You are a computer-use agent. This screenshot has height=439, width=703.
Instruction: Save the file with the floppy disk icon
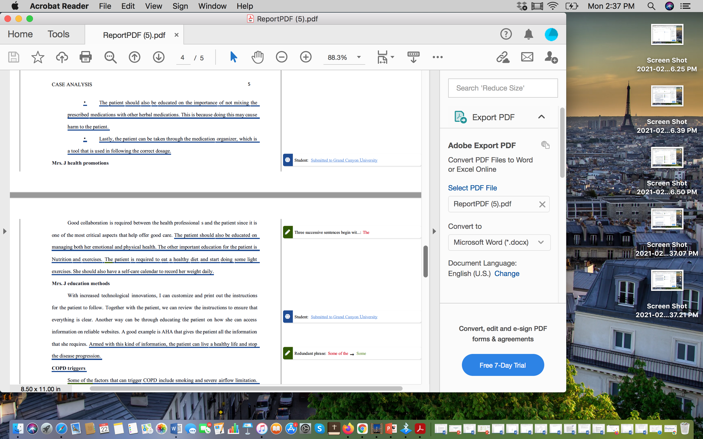pos(14,57)
